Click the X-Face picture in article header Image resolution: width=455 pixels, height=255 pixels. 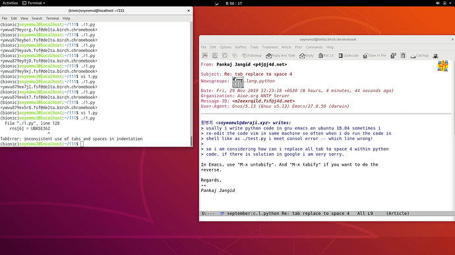(443, 66)
